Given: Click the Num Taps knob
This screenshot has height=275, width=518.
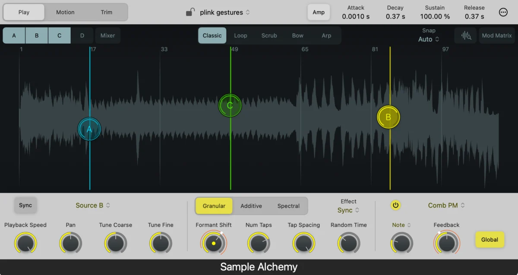Looking at the screenshot, I should tap(259, 243).
